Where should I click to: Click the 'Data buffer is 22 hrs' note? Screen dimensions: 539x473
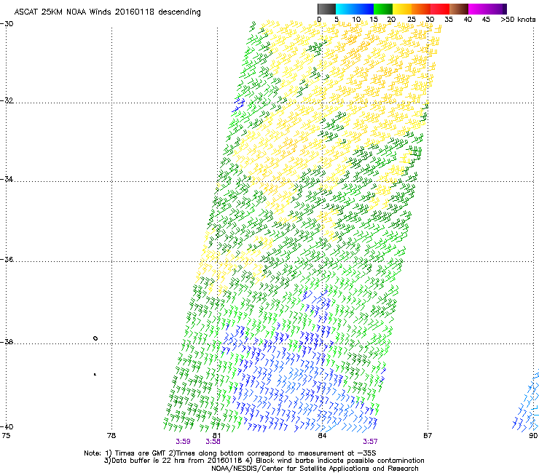(x=264, y=461)
